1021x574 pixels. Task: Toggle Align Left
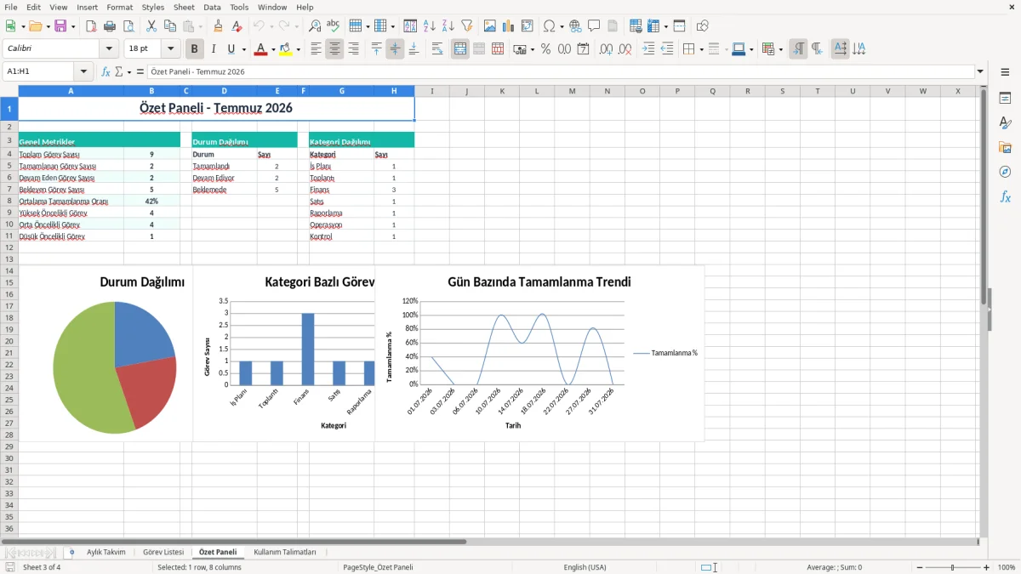[x=317, y=49]
